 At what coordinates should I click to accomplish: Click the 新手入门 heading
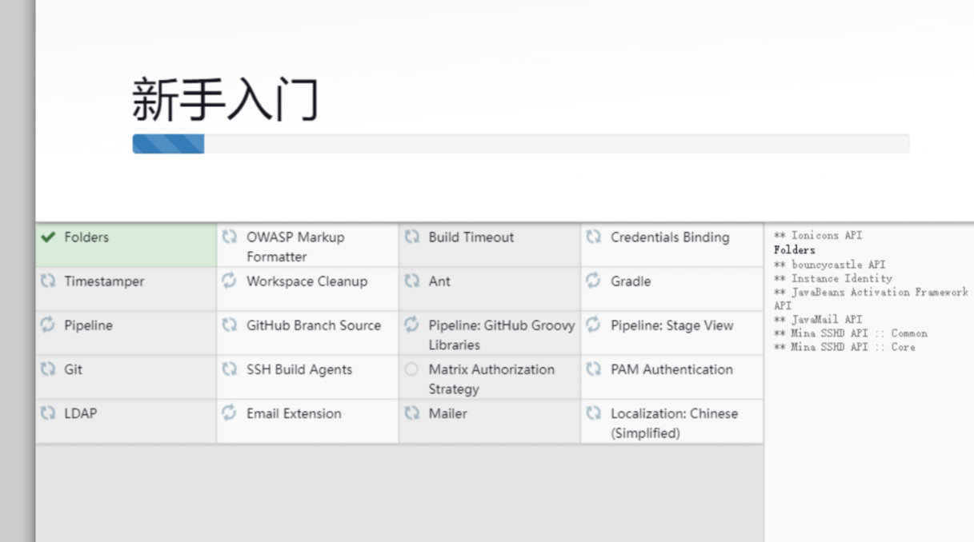(x=226, y=99)
